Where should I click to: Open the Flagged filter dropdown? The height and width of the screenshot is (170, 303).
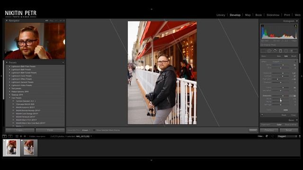click(287, 136)
